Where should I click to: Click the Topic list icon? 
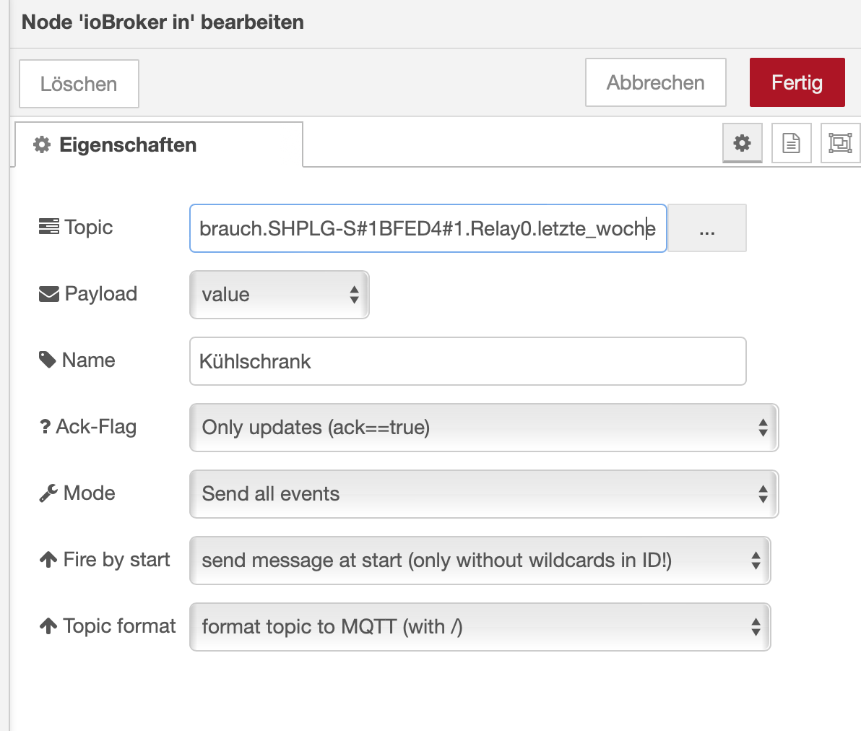click(48, 227)
